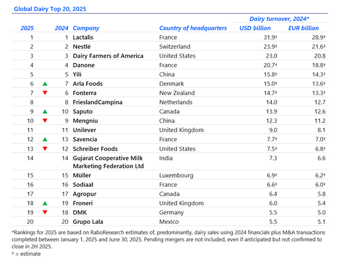Click the green up arrow beside Arla Foods
The image size is (342, 259).
click(45, 83)
